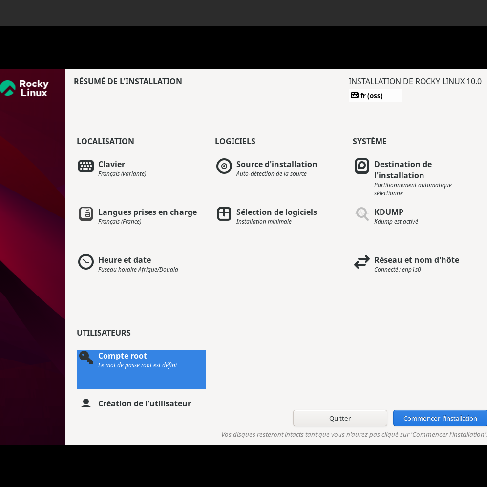The image size is (487, 487).
Task: Click the Création de l'utilisateur person icon
Action: pyautogui.click(x=85, y=403)
